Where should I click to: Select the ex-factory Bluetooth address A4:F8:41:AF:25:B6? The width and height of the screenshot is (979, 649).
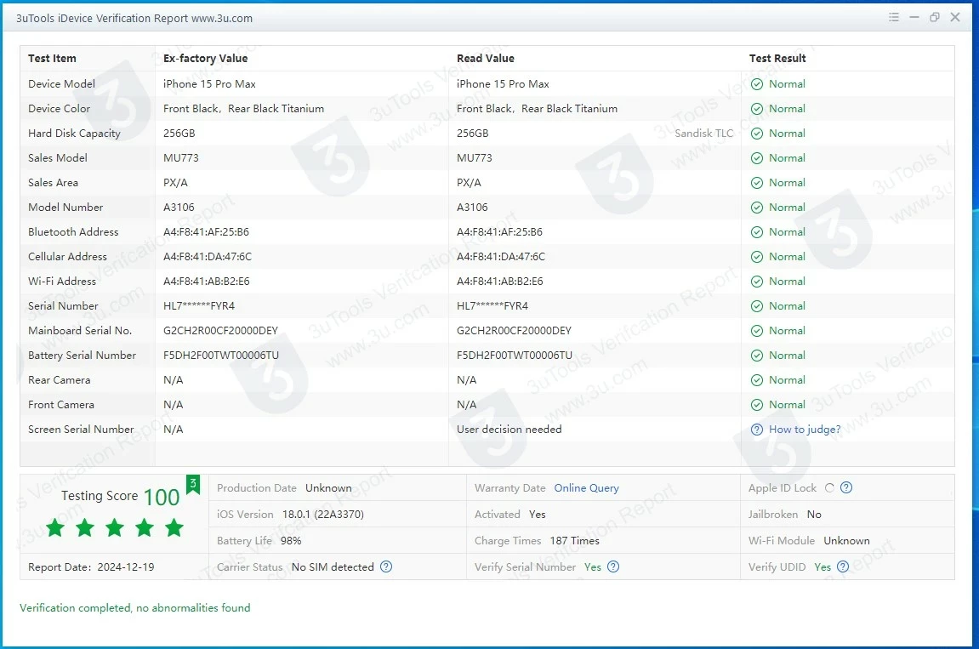pyautogui.click(x=206, y=231)
